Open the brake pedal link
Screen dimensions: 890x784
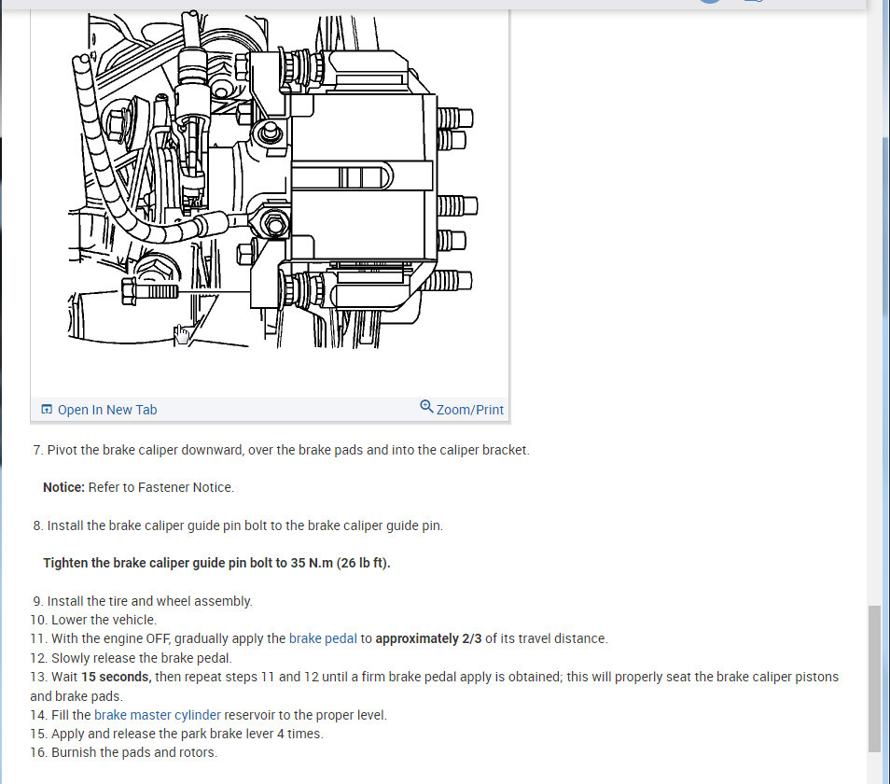(x=323, y=638)
